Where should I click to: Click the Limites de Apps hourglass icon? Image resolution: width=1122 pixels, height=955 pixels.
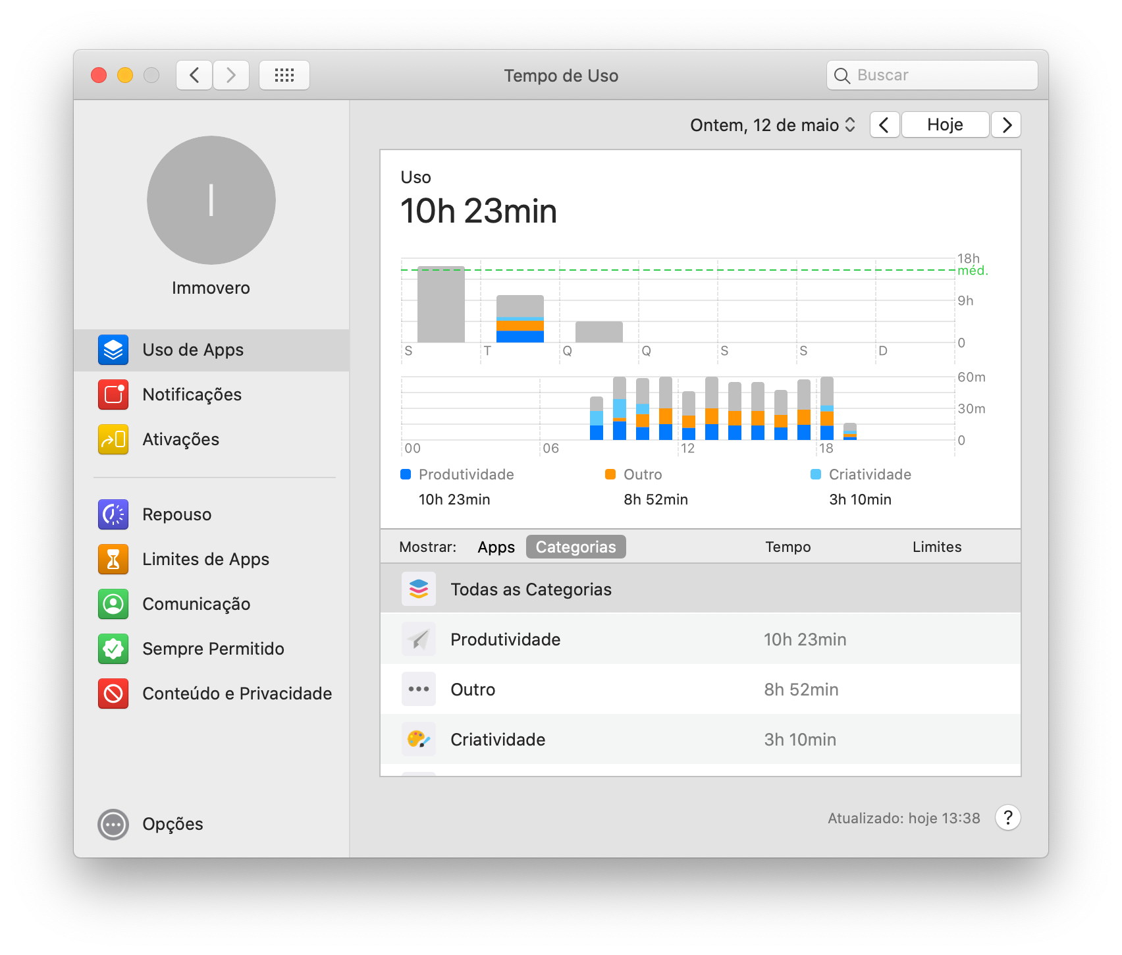pos(113,559)
